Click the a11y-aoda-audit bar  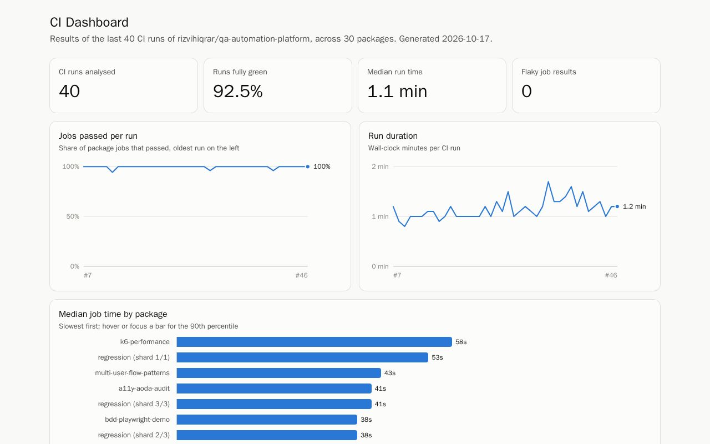274,389
